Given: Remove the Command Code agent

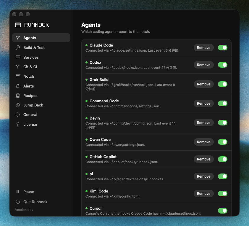Looking at the screenshot, I should click(x=203, y=104).
